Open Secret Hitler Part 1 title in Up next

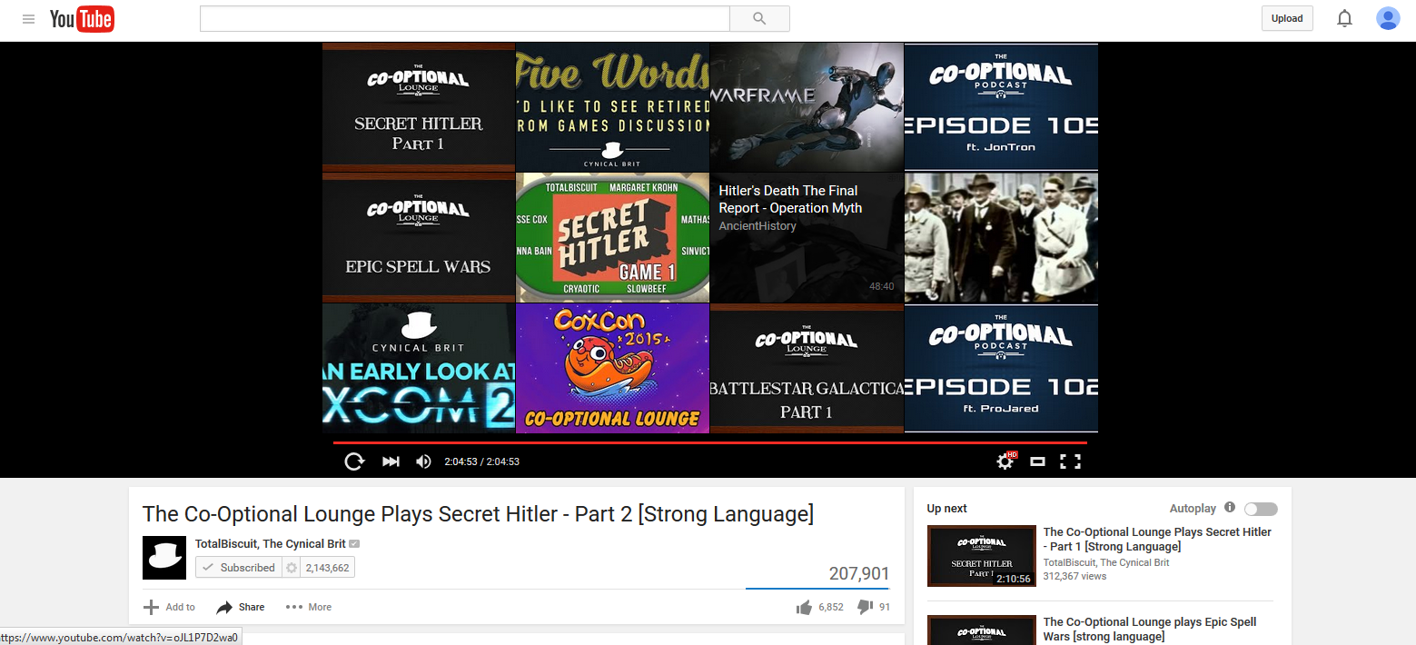pos(1157,539)
